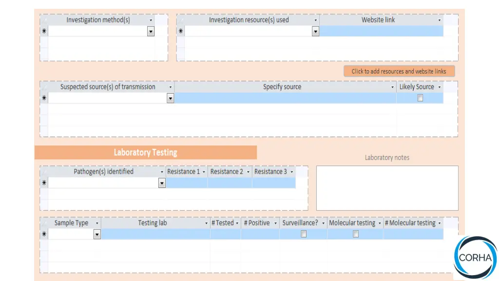
Task: Open the Sample Type dropdown
Action: coord(97,235)
